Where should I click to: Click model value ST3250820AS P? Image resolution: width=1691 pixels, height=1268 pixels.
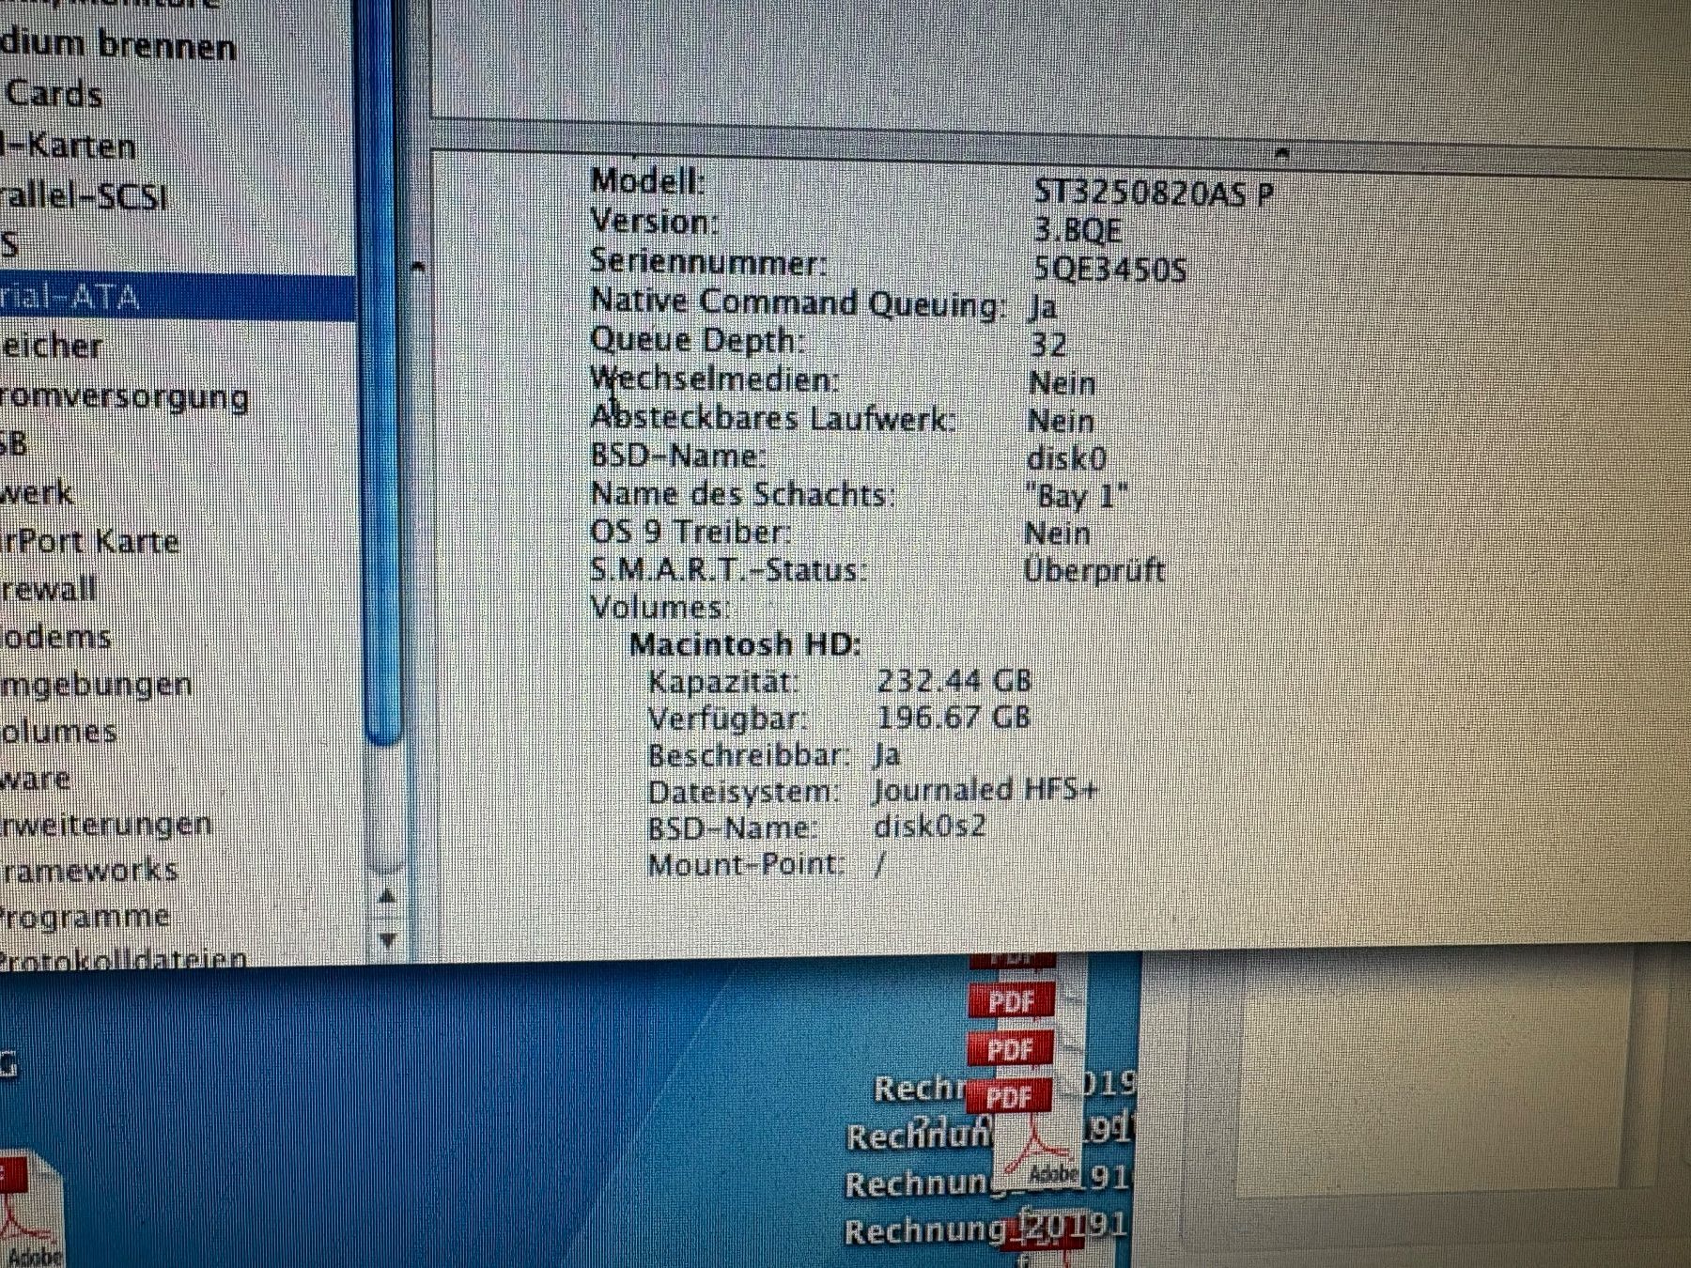pyautogui.click(x=1153, y=193)
